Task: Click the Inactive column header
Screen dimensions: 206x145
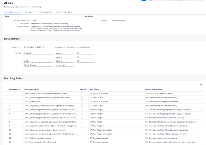Action: click(83, 89)
